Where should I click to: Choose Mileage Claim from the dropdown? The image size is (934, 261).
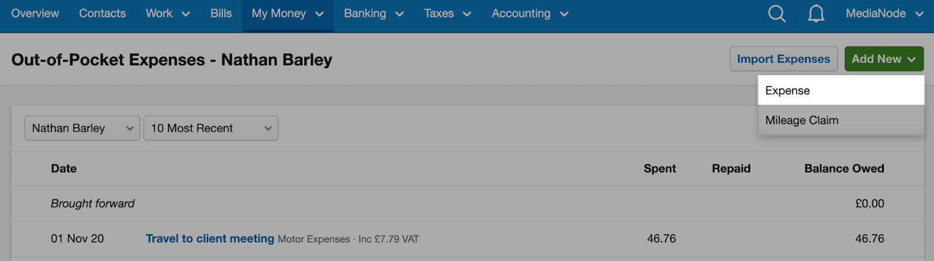[841, 121]
